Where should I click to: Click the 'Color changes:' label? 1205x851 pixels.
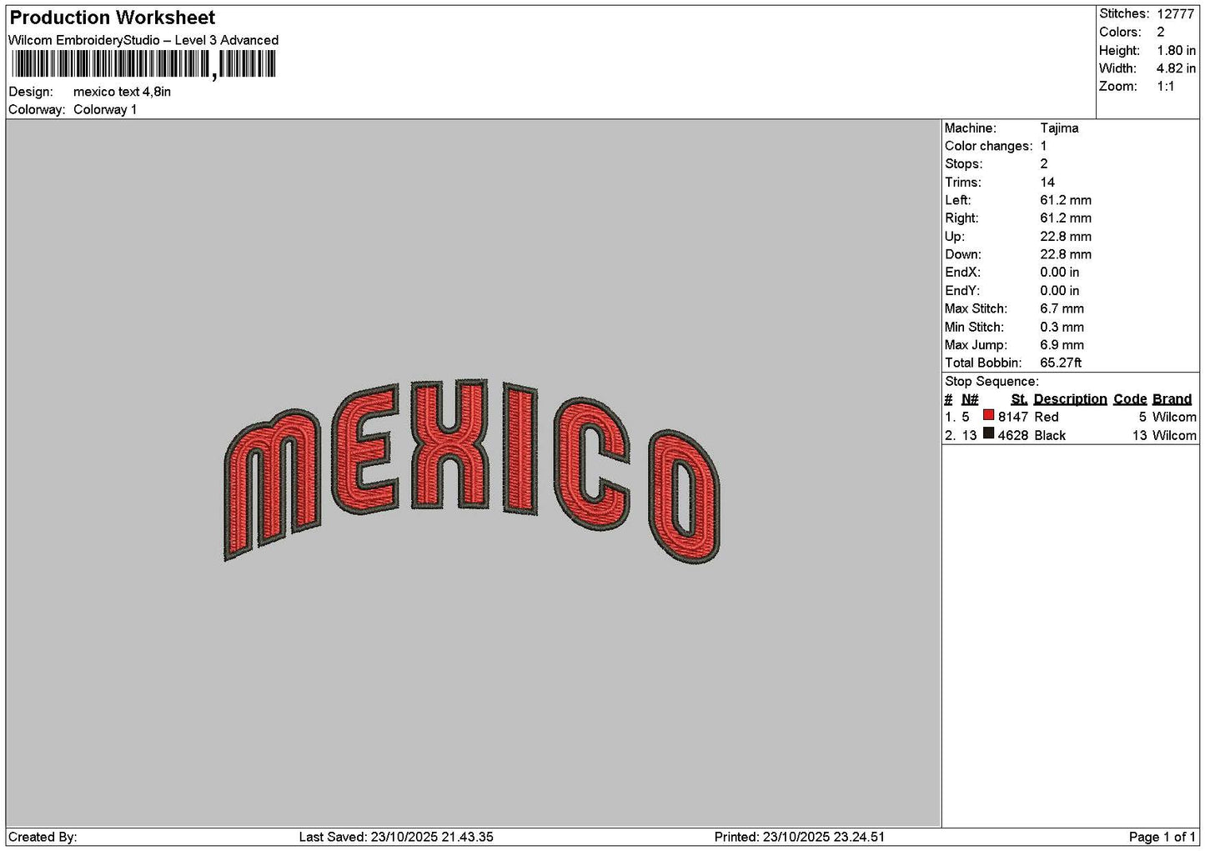click(988, 146)
